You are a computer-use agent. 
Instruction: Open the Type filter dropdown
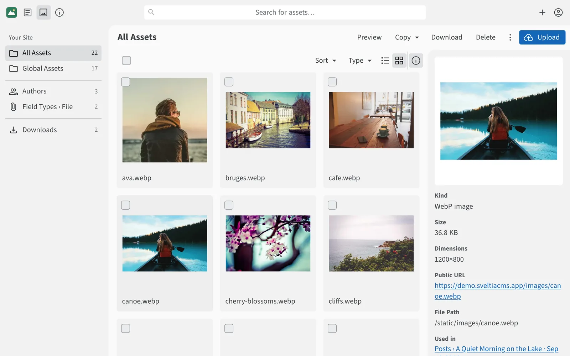(x=360, y=61)
